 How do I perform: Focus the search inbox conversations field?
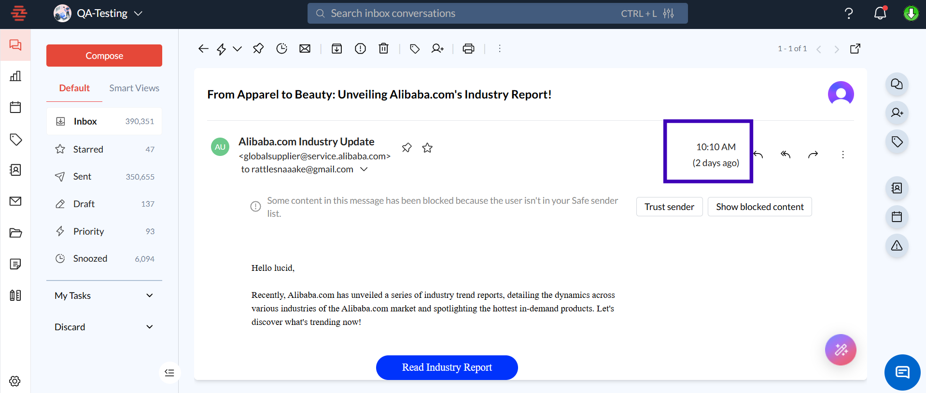click(463, 14)
